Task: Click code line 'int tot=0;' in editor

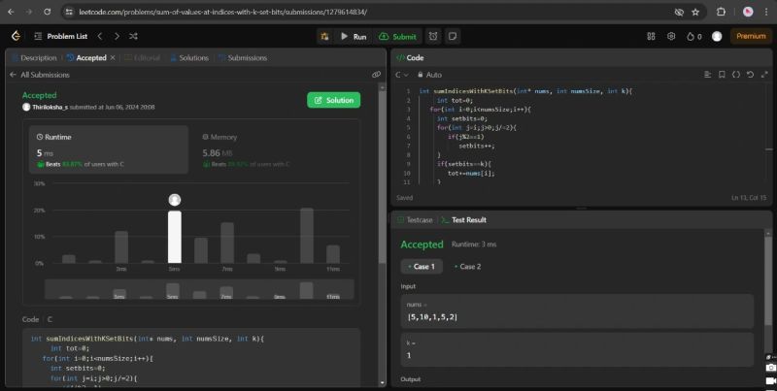Action: pyautogui.click(x=455, y=100)
